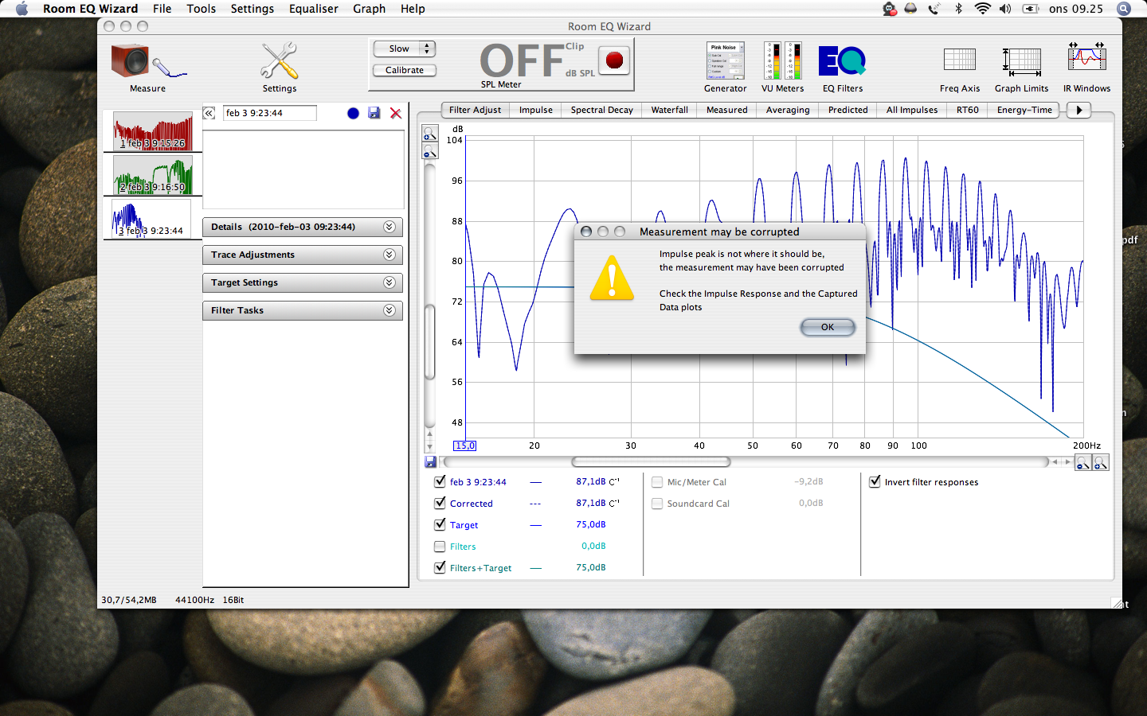Click the Bluetooth menu bar icon

point(959,9)
